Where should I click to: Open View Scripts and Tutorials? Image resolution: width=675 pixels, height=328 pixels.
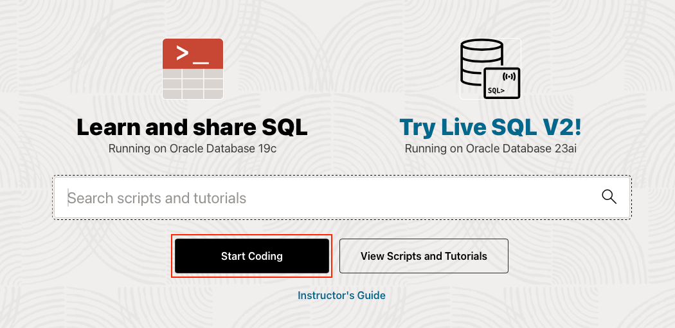click(x=424, y=256)
